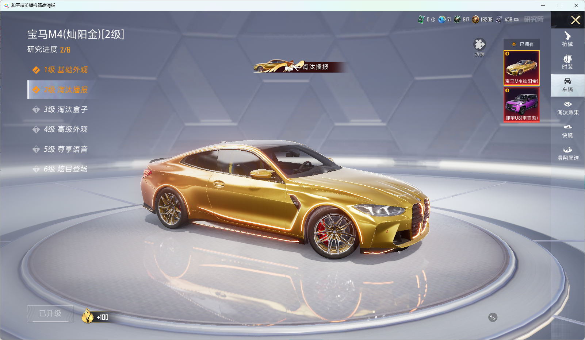This screenshot has width=585, height=340.
Task: Click the 拆解 dismantle puzzle icon
Action: tap(479, 45)
